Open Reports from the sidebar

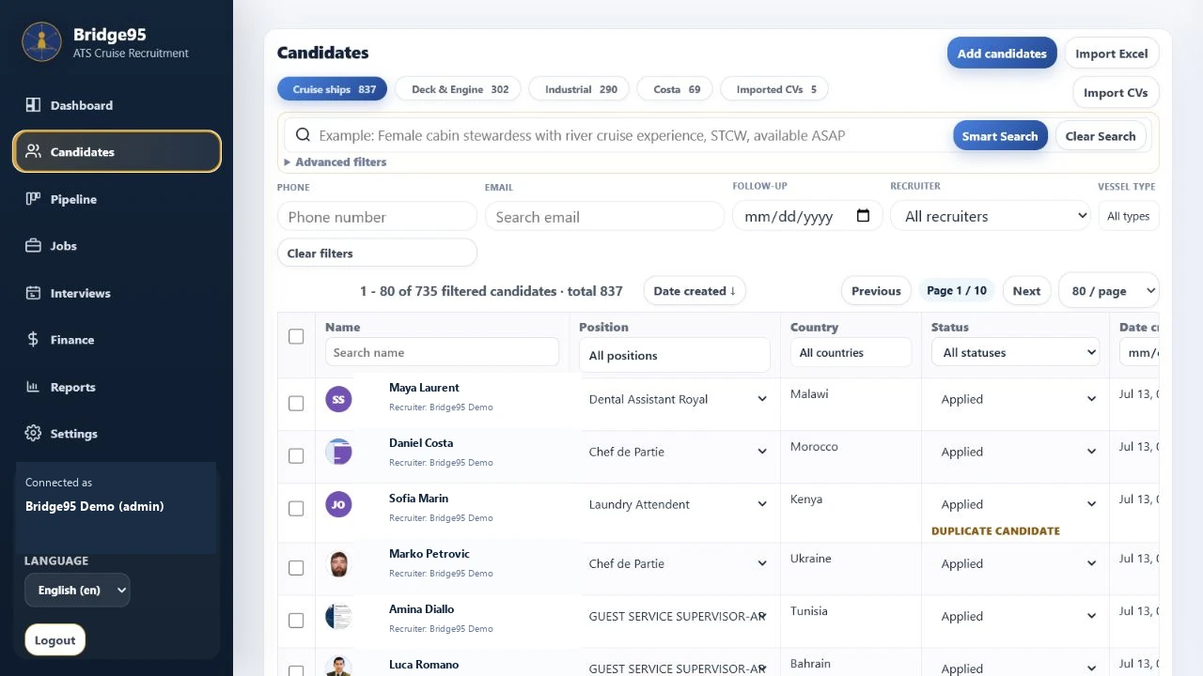[x=117, y=387]
